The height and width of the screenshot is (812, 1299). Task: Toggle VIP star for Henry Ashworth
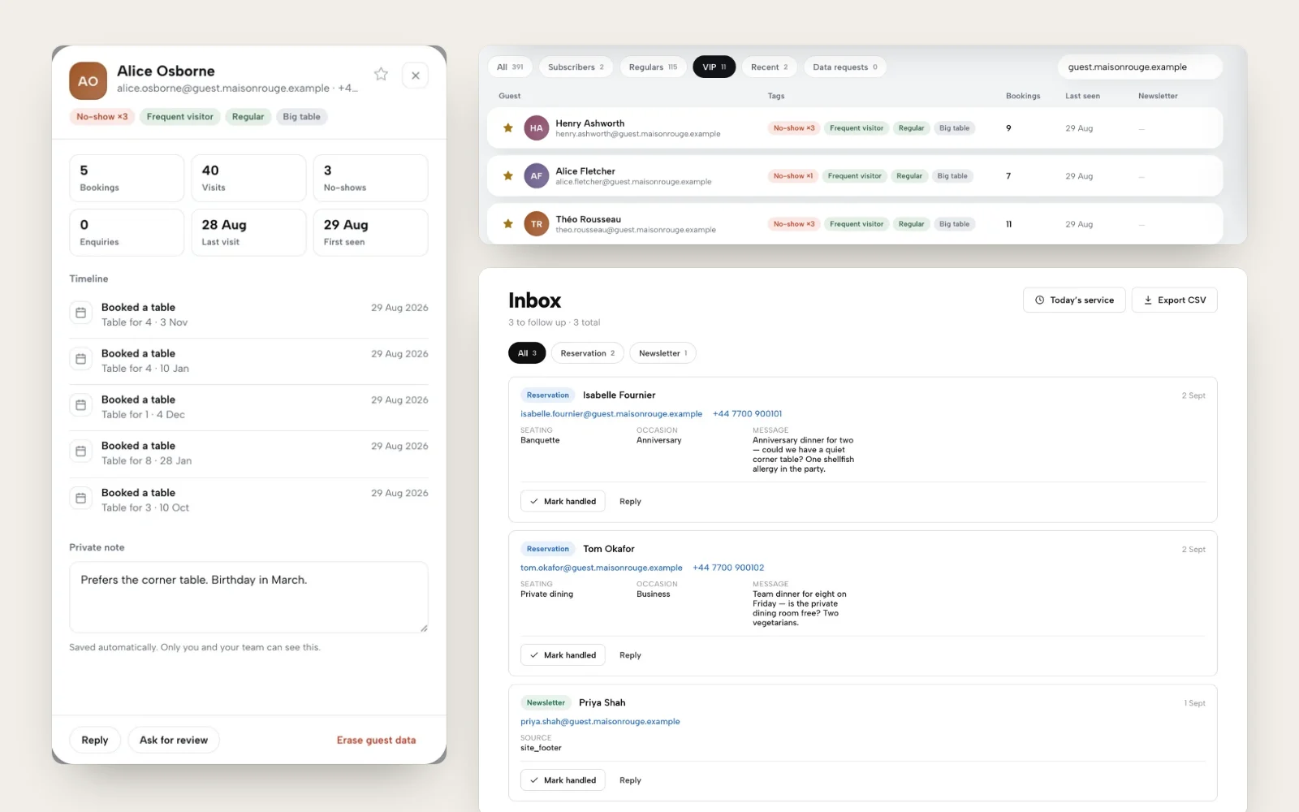508,128
